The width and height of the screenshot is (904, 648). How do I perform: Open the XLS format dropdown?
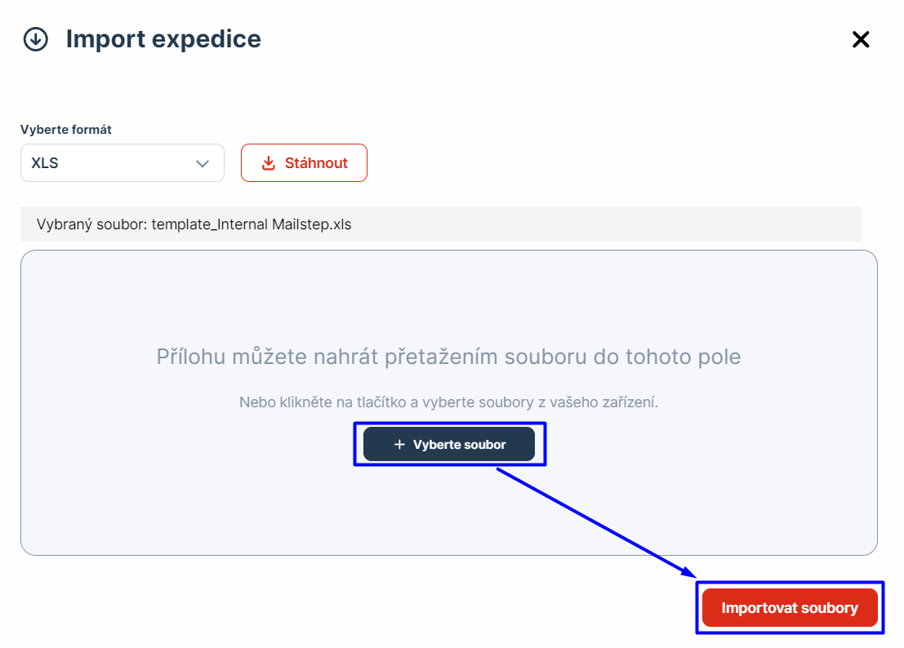(122, 163)
